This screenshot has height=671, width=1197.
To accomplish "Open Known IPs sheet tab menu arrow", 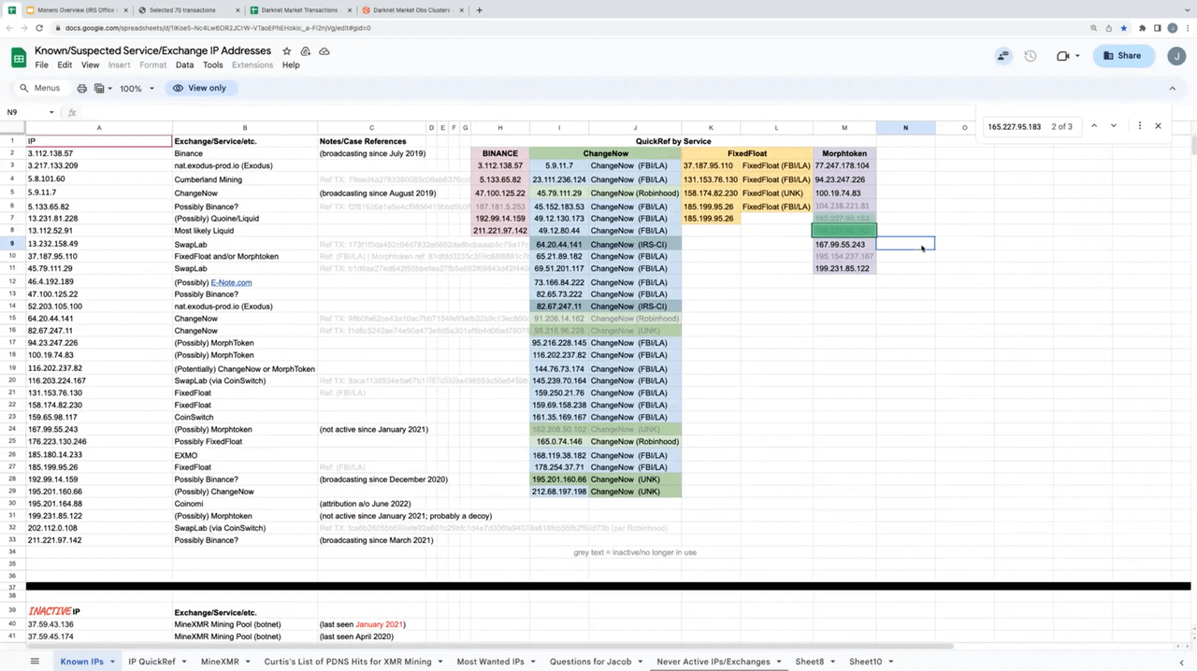I will pyautogui.click(x=112, y=662).
